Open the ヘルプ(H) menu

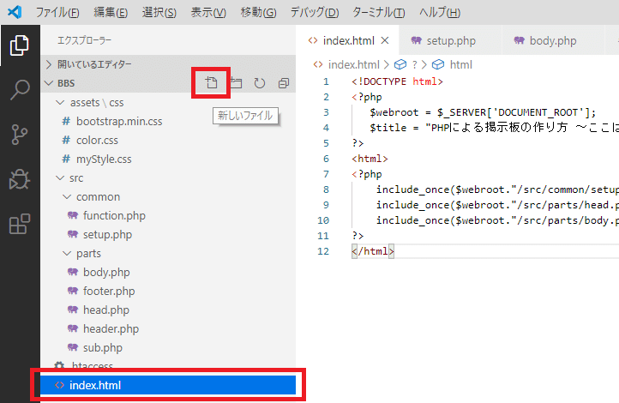440,12
